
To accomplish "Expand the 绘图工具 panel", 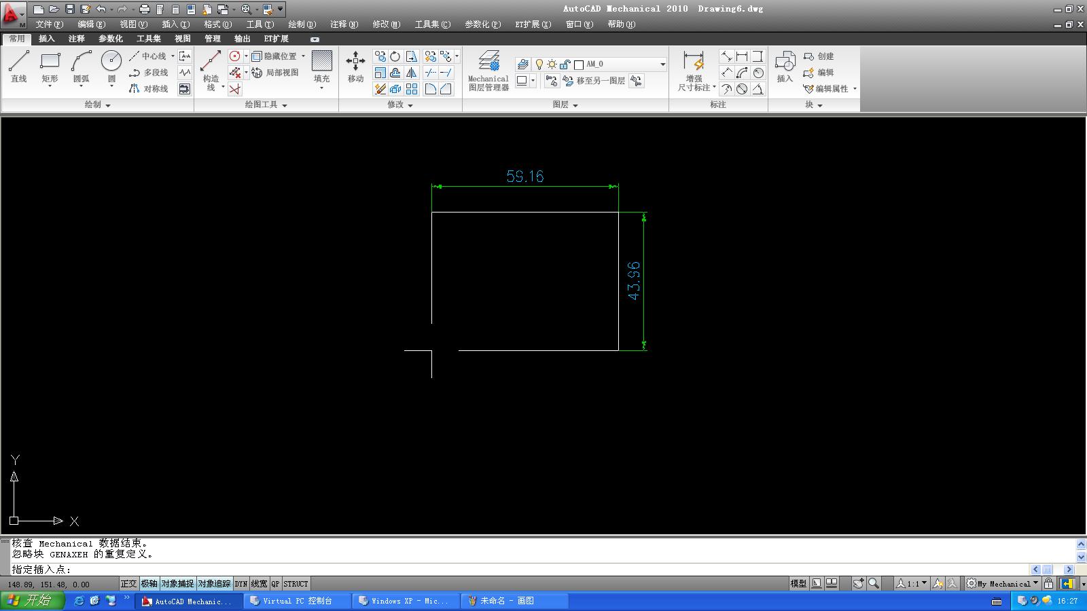I will pyautogui.click(x=266, y=105).
